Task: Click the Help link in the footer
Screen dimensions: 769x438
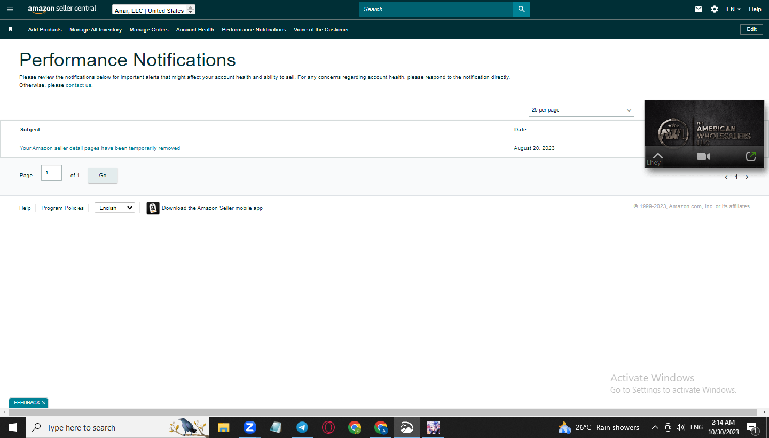Action: (25, 208)
